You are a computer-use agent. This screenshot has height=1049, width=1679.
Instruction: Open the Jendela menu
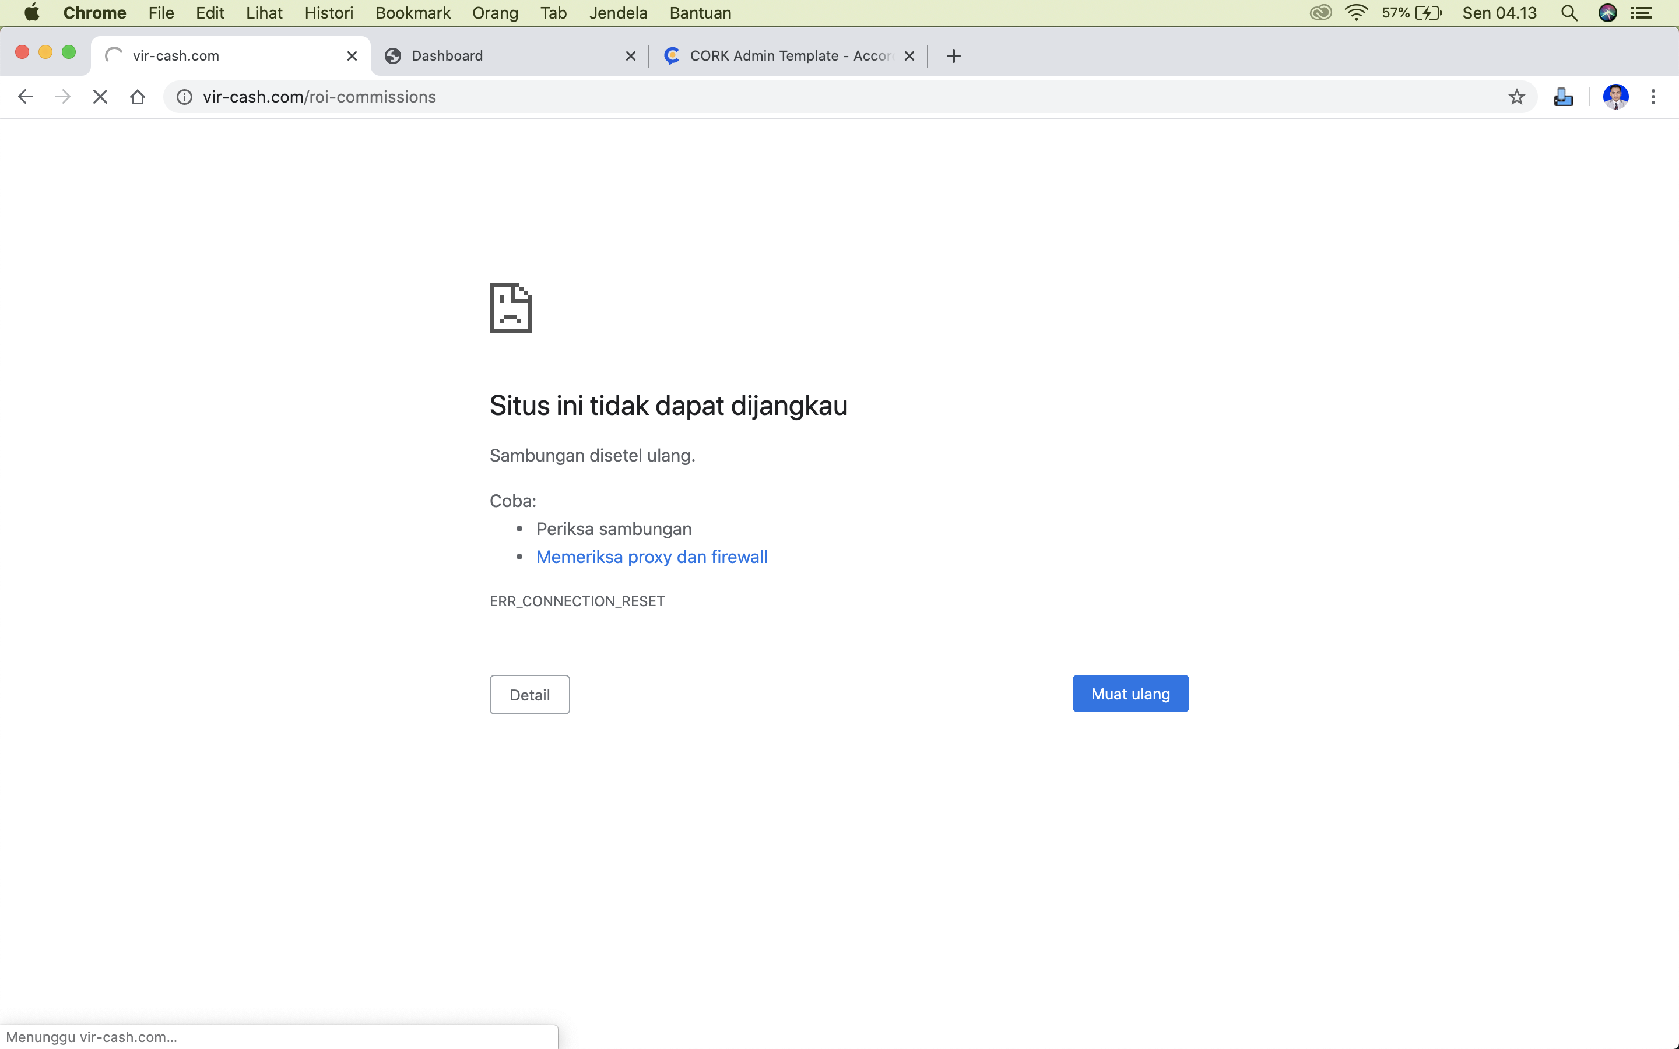tap(618, 12)
